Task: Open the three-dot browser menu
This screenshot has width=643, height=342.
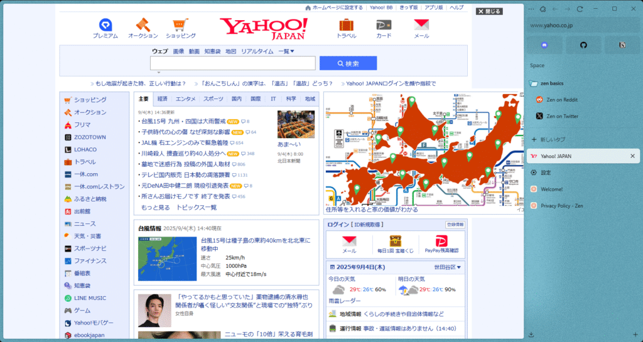Action: coord(531,9)
